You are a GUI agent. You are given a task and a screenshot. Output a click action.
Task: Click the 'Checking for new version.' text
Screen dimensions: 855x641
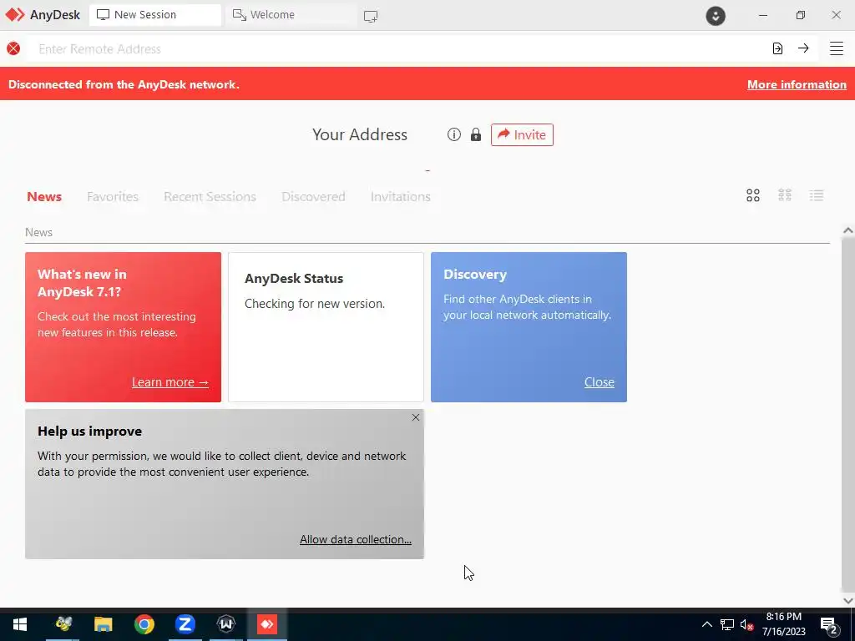[315, 304]
